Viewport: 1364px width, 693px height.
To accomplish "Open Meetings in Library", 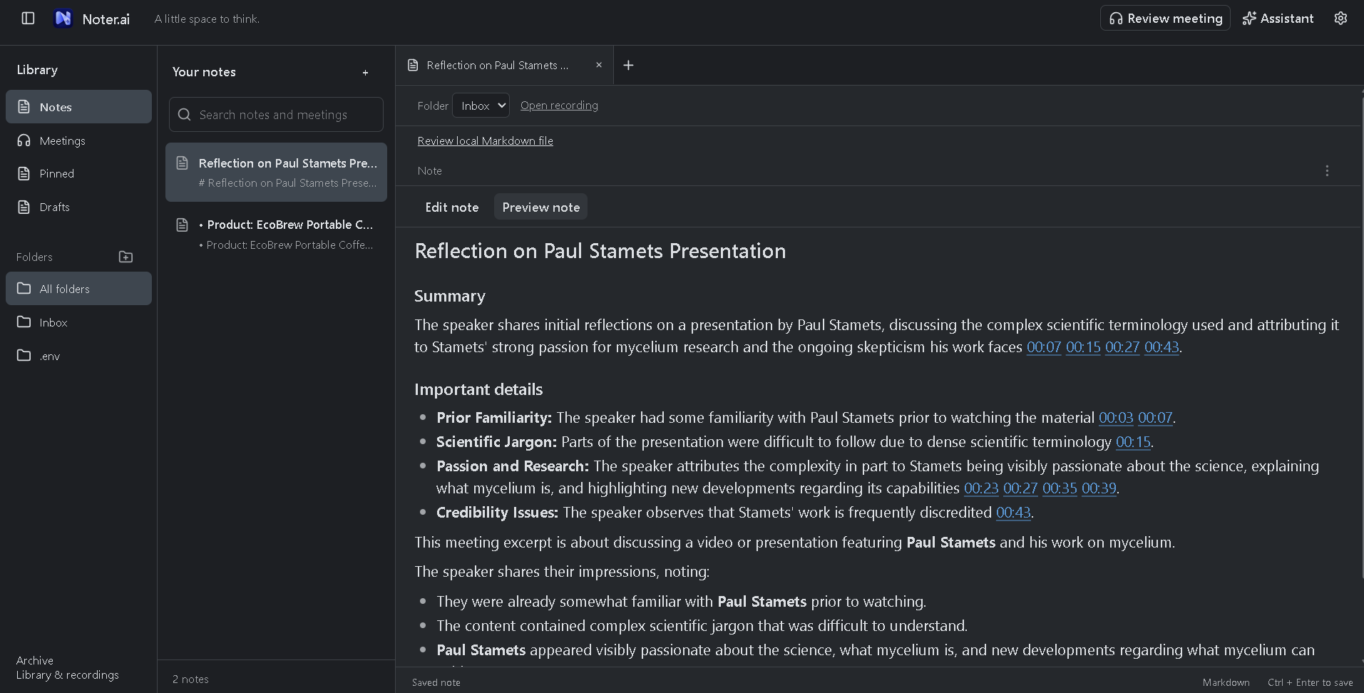I will 78,140.
